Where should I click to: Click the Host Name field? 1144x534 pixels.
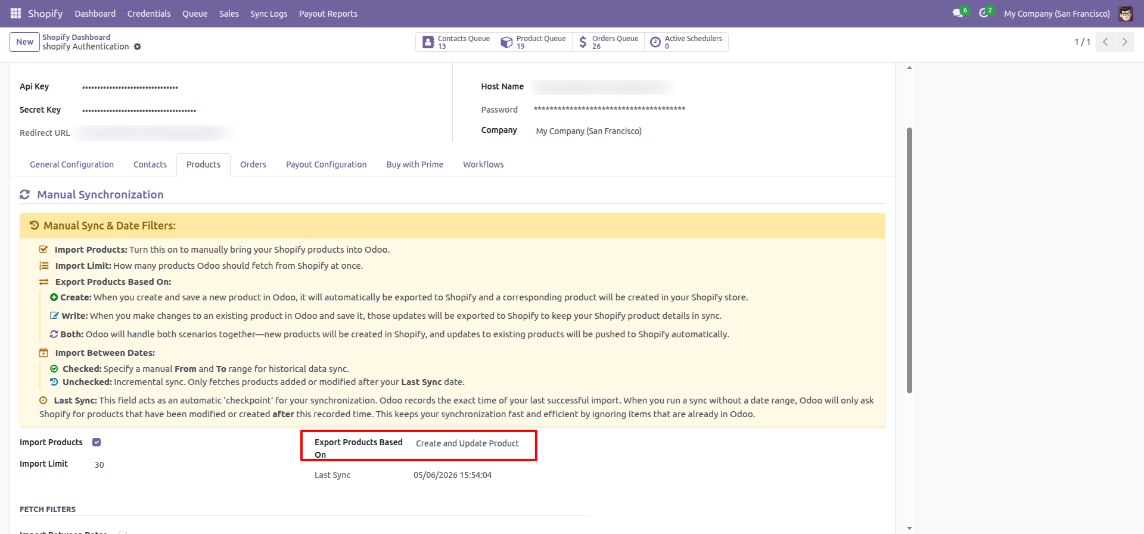coord(603,87)
